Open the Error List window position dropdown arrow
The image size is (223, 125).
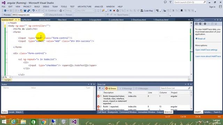tap(185, 84)
